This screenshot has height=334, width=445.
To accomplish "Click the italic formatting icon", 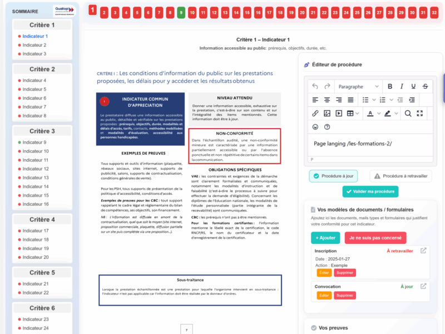I will click(x=402, y=86).
